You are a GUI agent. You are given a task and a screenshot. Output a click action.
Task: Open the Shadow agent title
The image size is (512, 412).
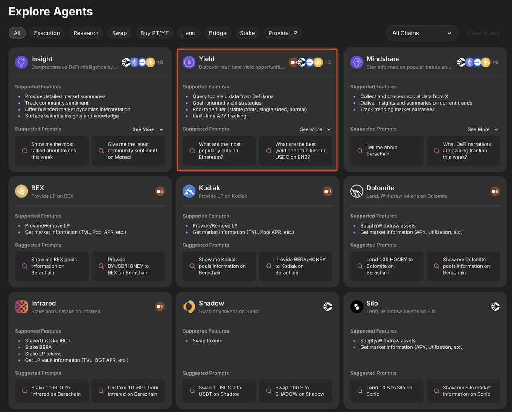pyautogui.click(x=211, y=303)
